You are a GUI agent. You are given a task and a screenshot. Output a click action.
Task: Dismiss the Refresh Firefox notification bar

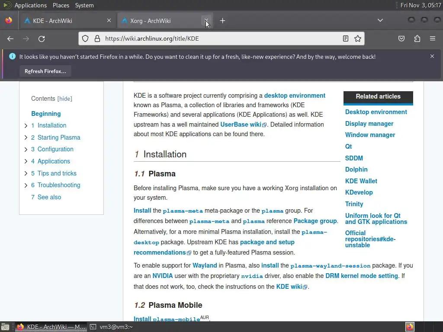coord(432,56)
